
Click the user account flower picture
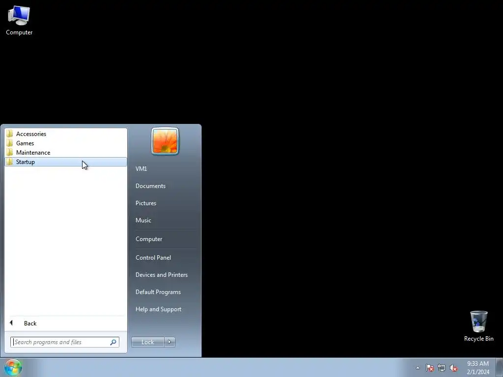point(165,141)
